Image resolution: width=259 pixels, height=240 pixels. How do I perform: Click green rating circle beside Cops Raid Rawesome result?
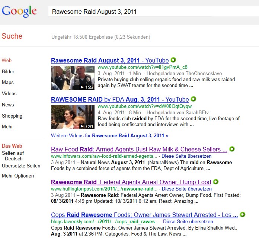(243, 214)
